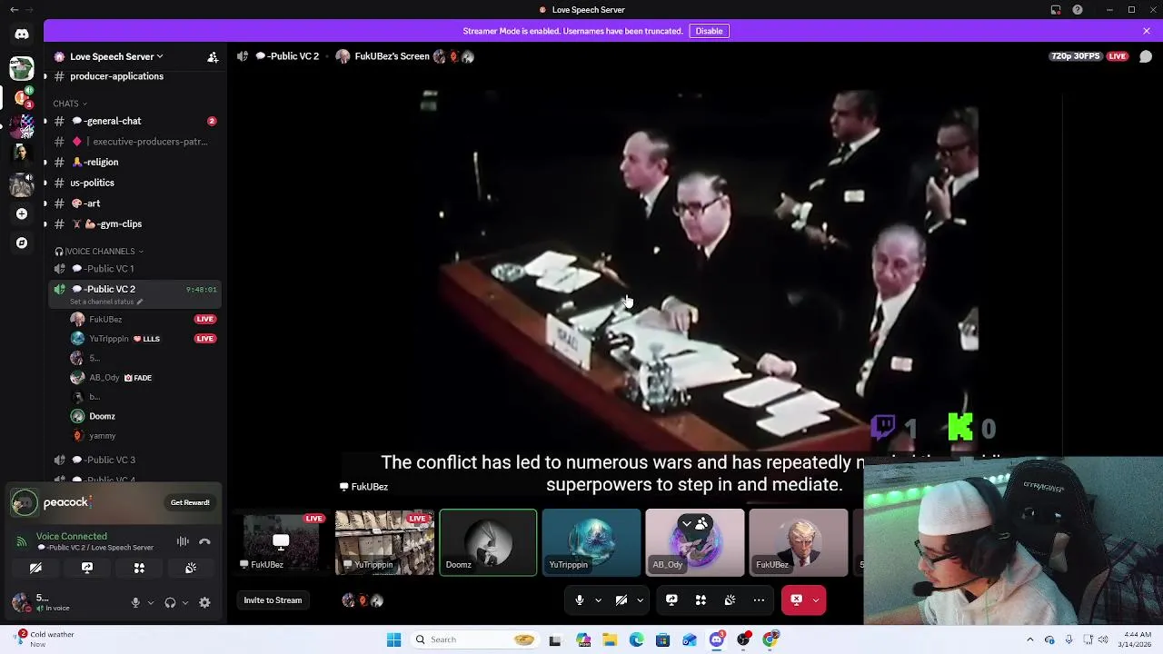Click the Add a Server plus icon

click(22, 213)
